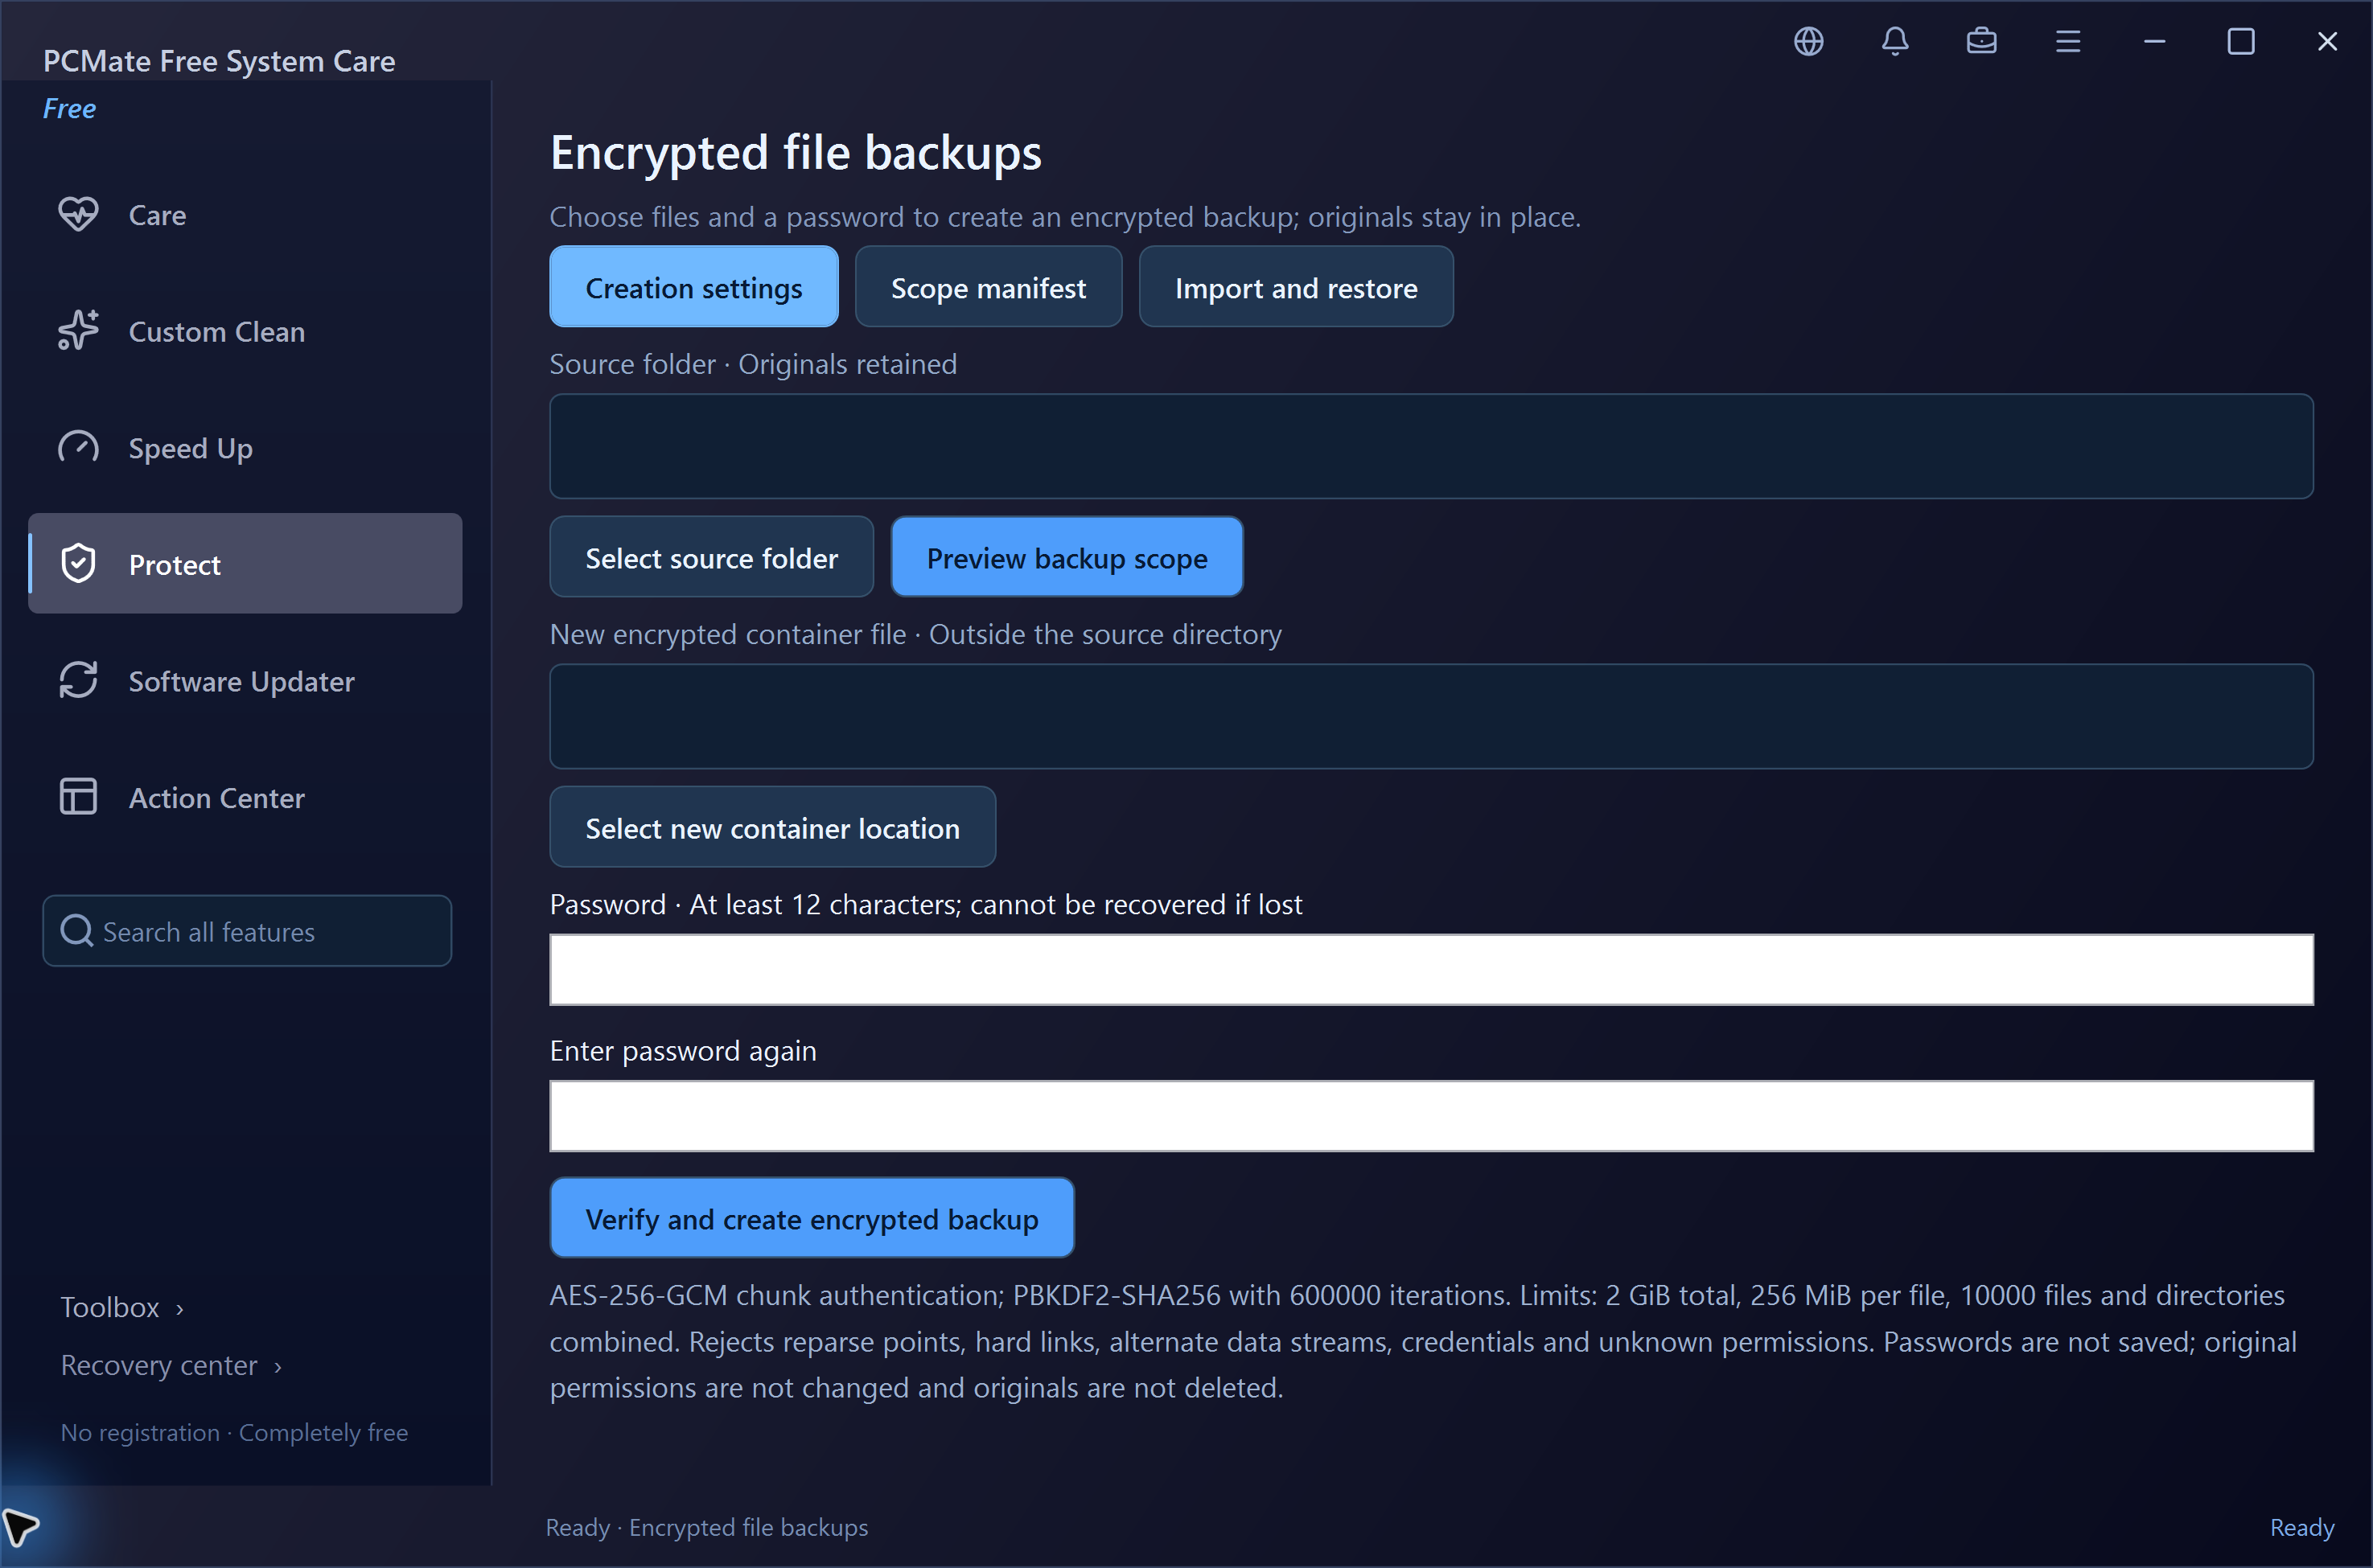
Task: Focus the Search all features field
Action: pos(247,931)
